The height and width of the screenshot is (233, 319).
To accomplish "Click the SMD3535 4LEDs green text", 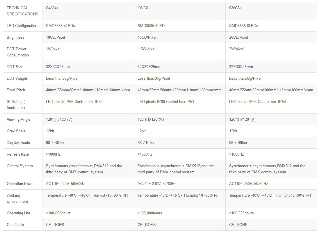I will (60, 26).
